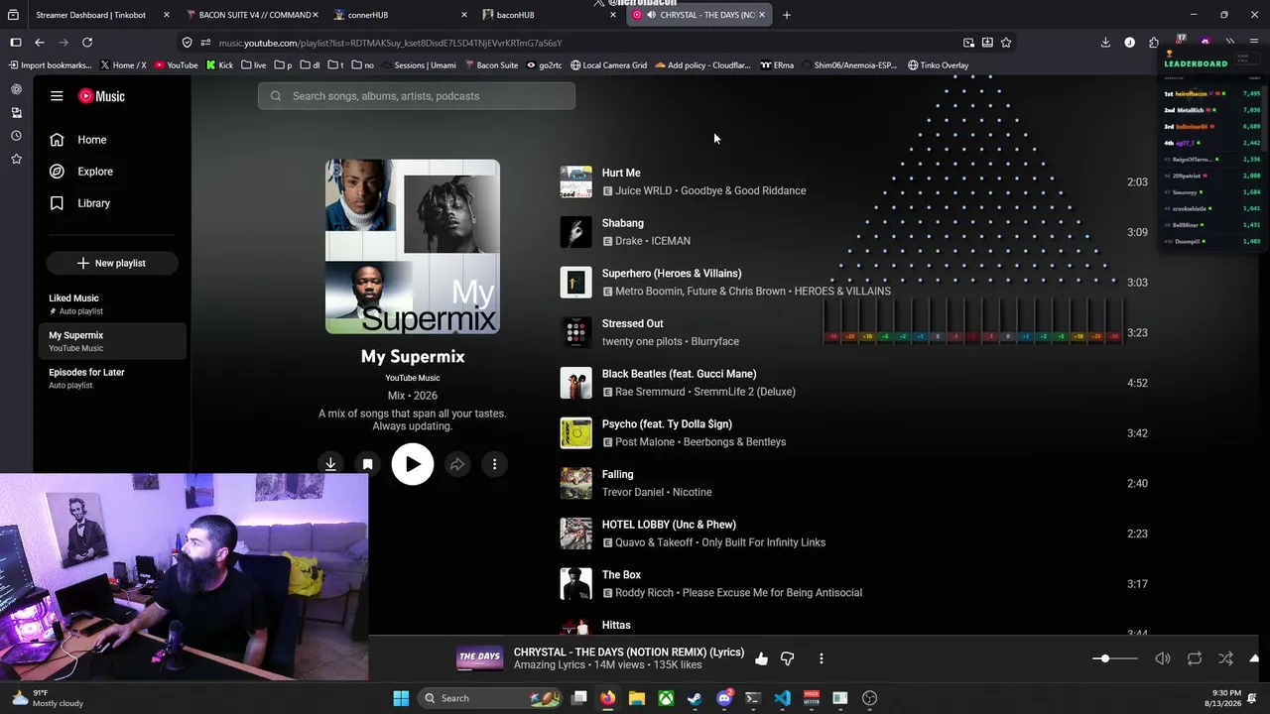Open the twenty one pilots artist link
This screenshot has width=1270, height=714.
(641, 342)
